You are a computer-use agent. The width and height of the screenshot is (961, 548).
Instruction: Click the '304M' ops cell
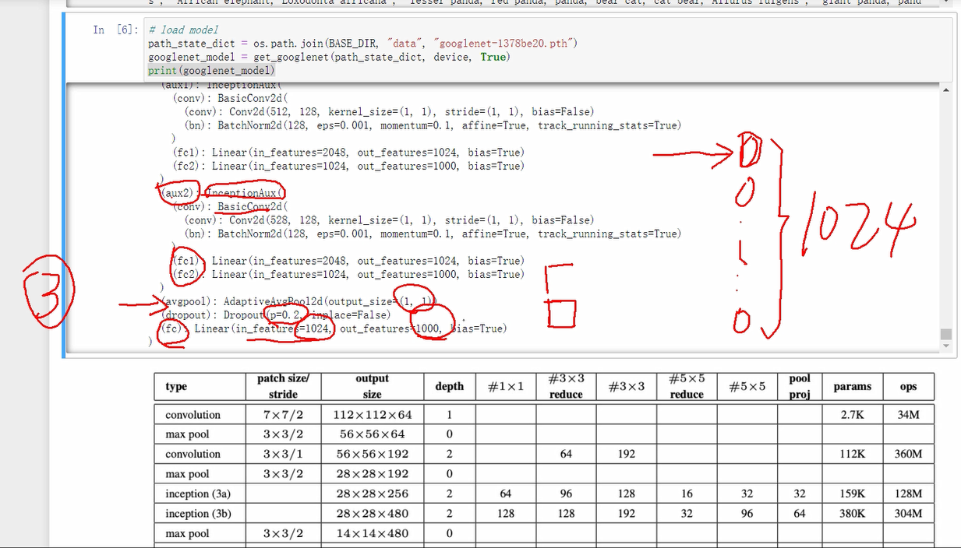[909, 514]
